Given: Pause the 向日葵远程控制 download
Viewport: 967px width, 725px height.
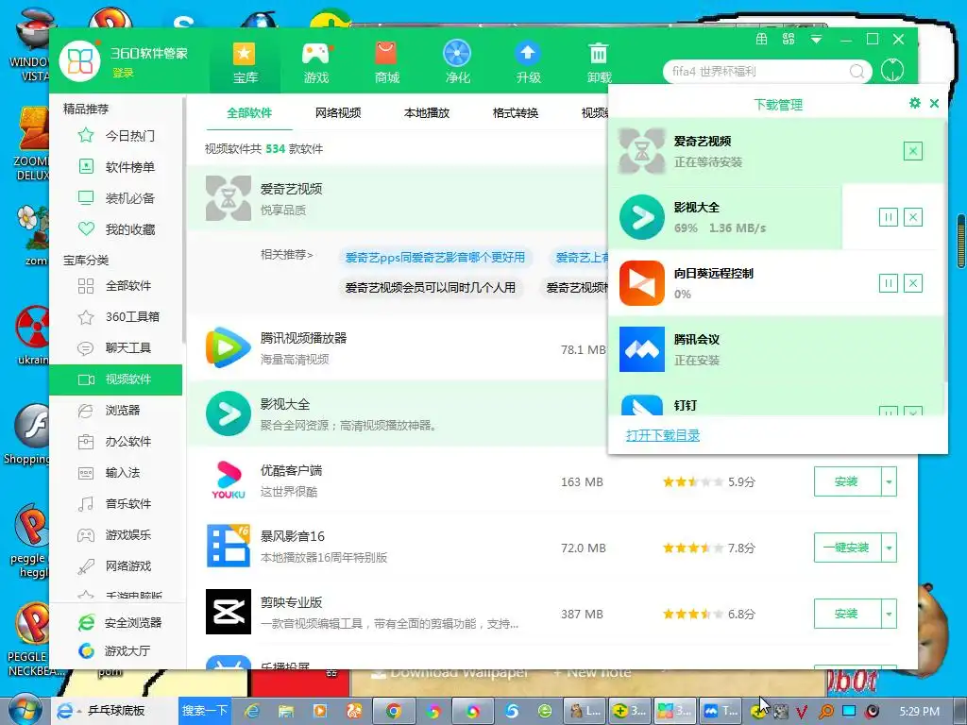Looking at the screenshot, I should [888, 283].
